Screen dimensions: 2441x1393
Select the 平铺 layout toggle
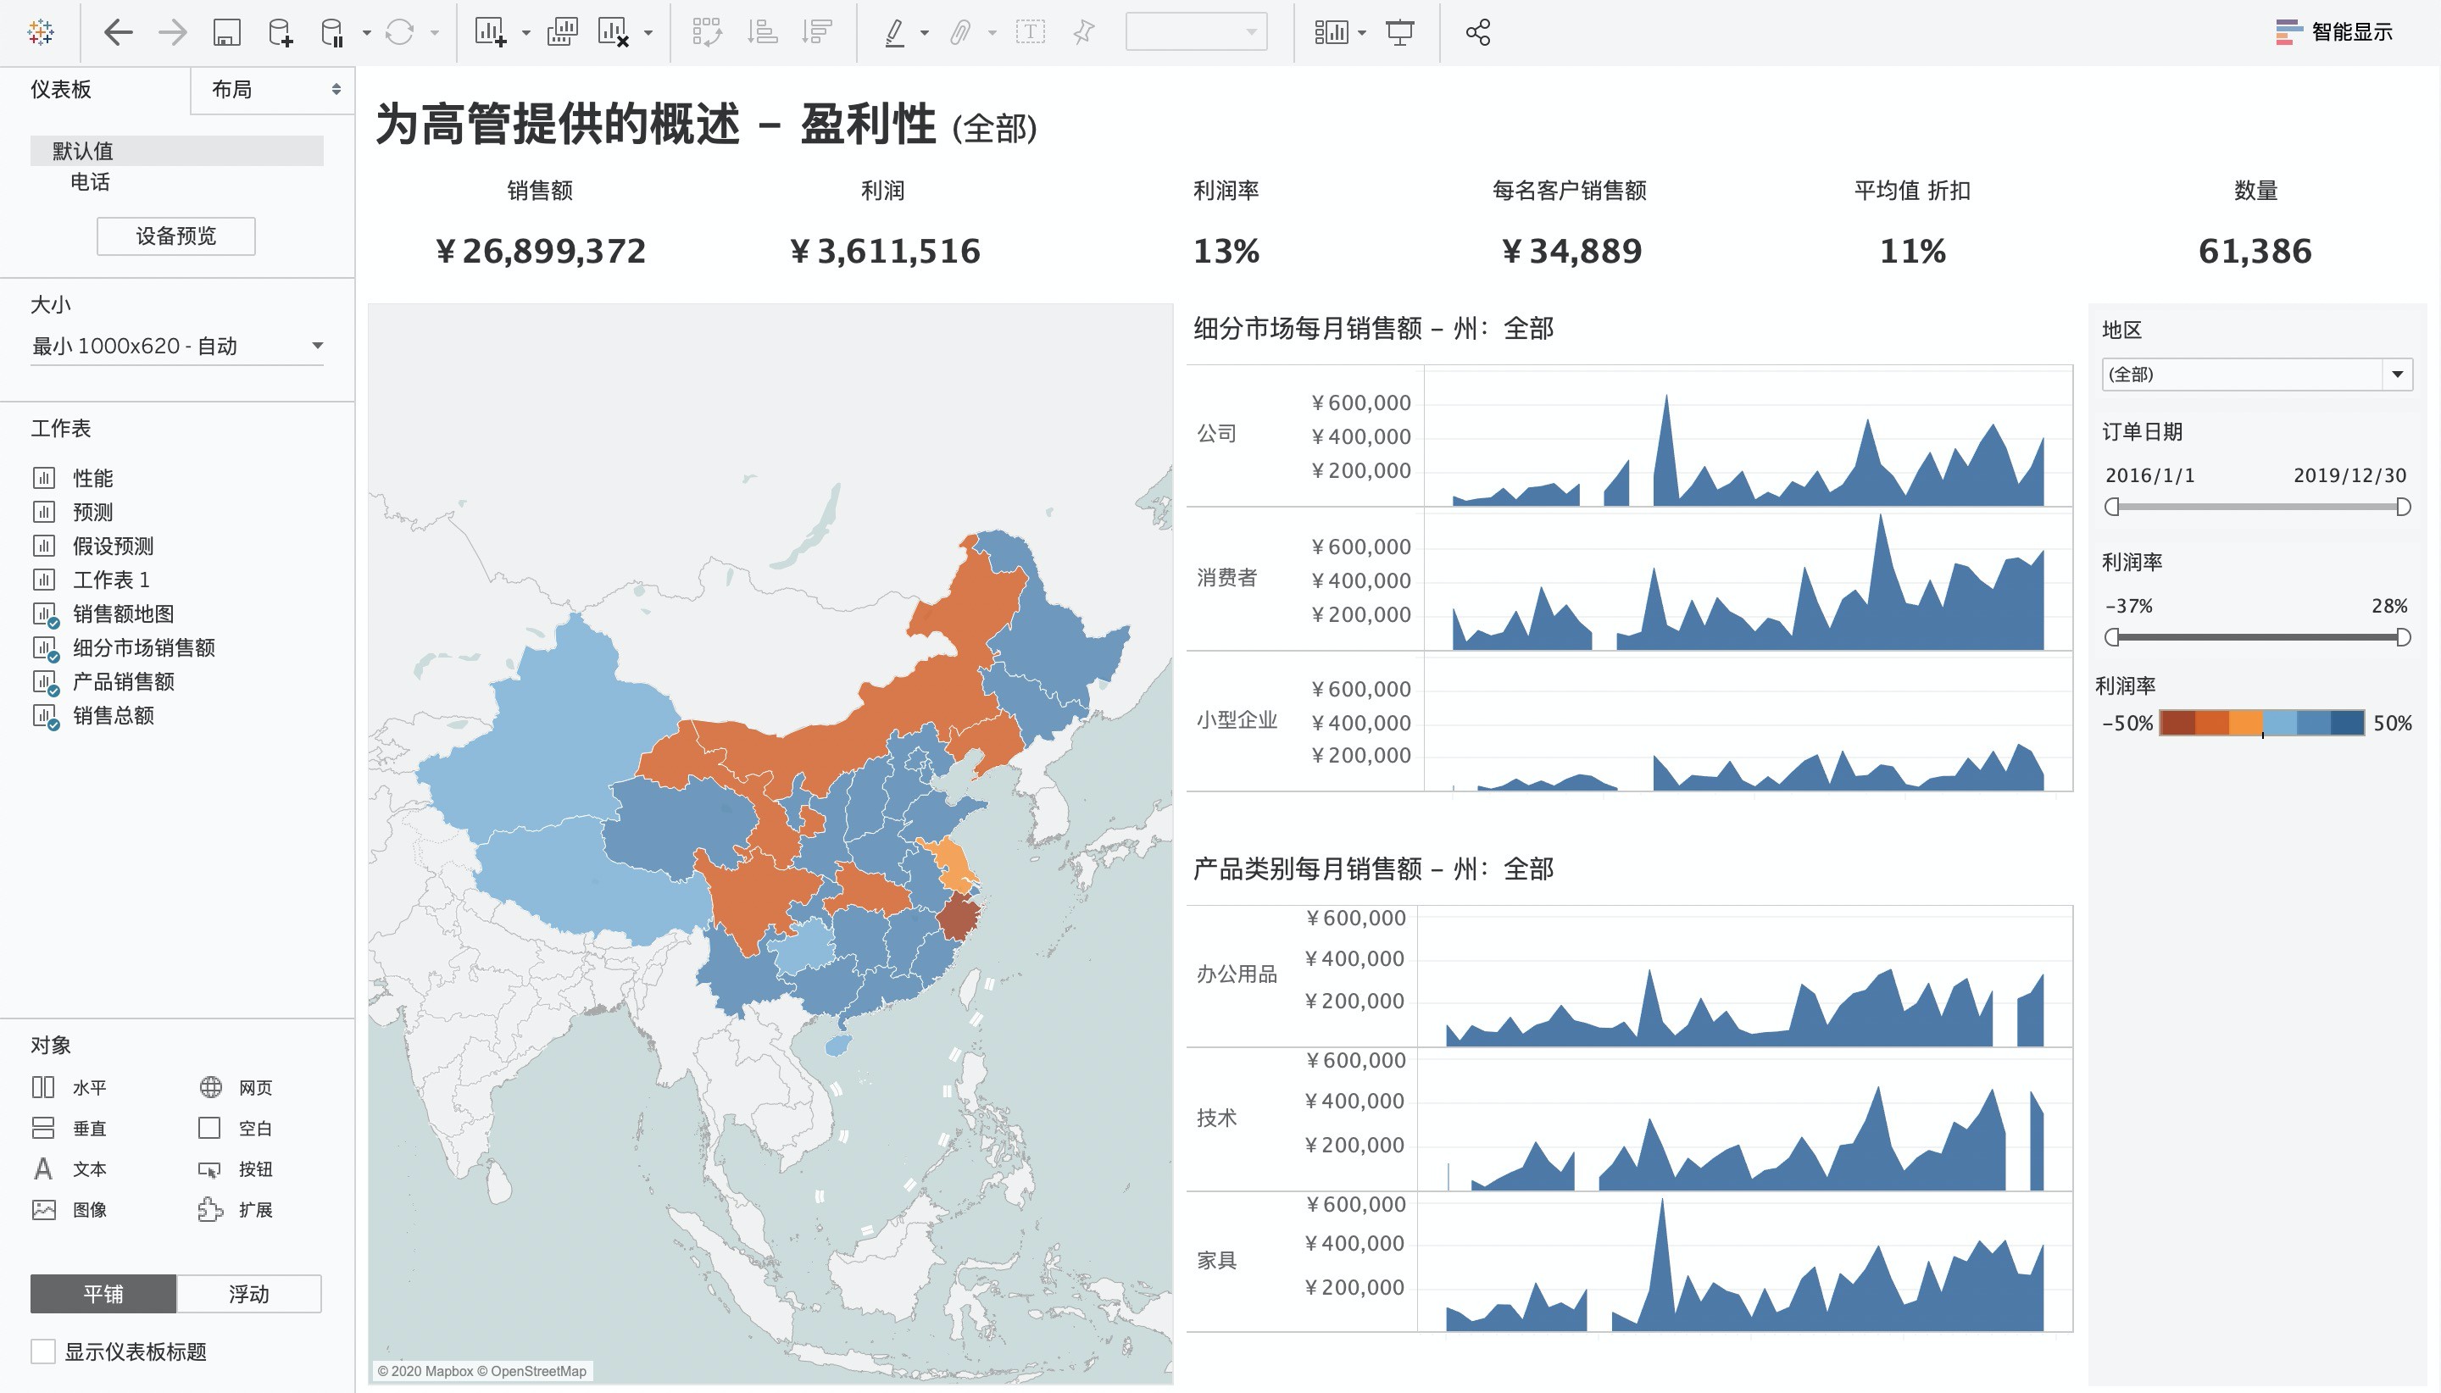pos(103,1294)
